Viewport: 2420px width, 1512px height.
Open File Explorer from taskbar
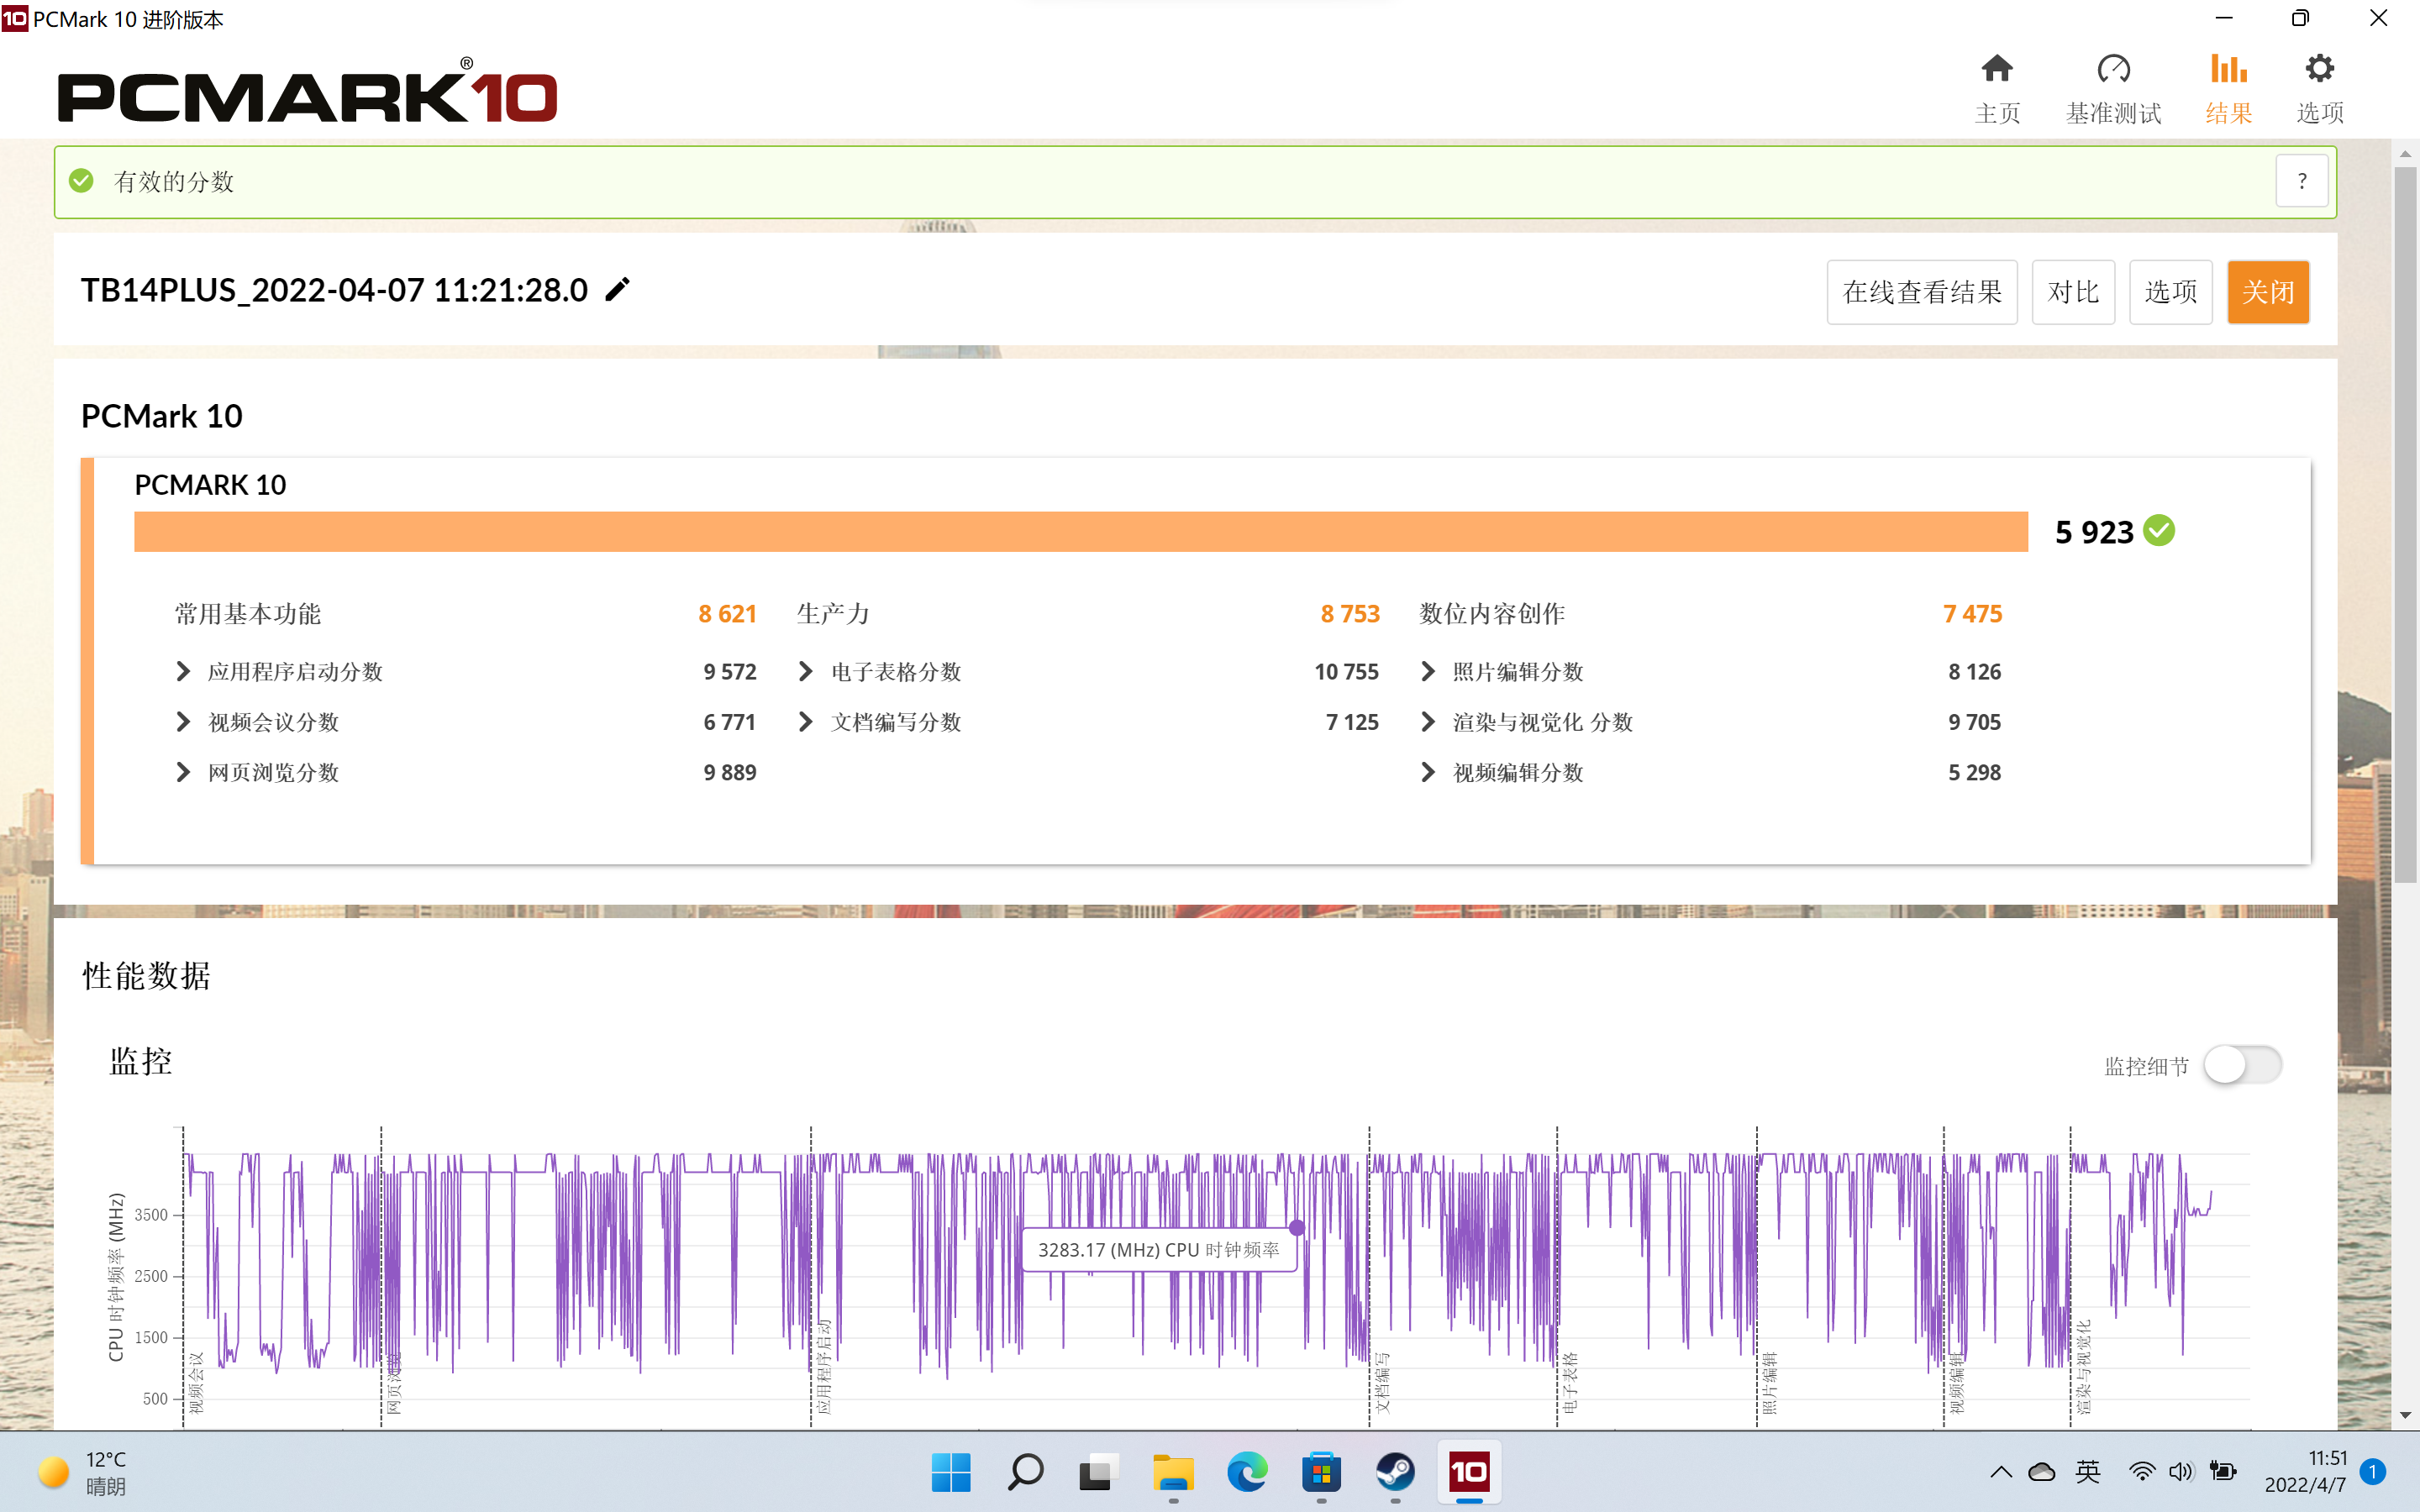[x=1172, y=1472]
